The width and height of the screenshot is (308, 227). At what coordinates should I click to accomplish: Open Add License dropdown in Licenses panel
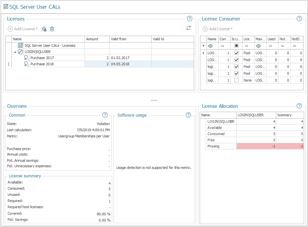coord(23,29)
